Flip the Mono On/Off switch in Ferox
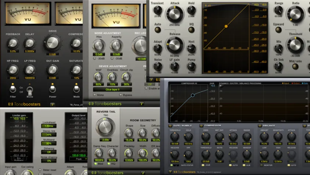The width and height of the screenshot is (310, 175). pos(30,91)
